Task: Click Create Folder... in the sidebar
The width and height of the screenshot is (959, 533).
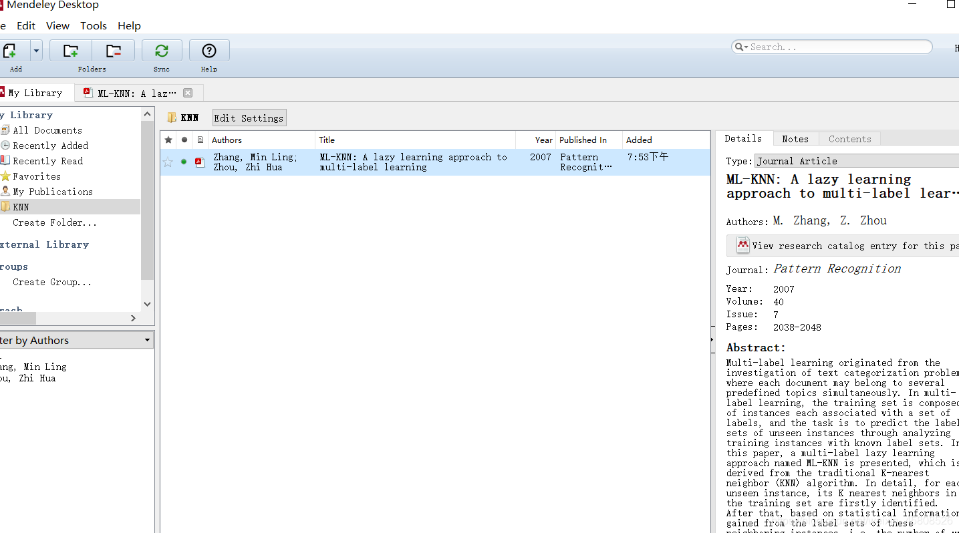Action: (55, 222)
